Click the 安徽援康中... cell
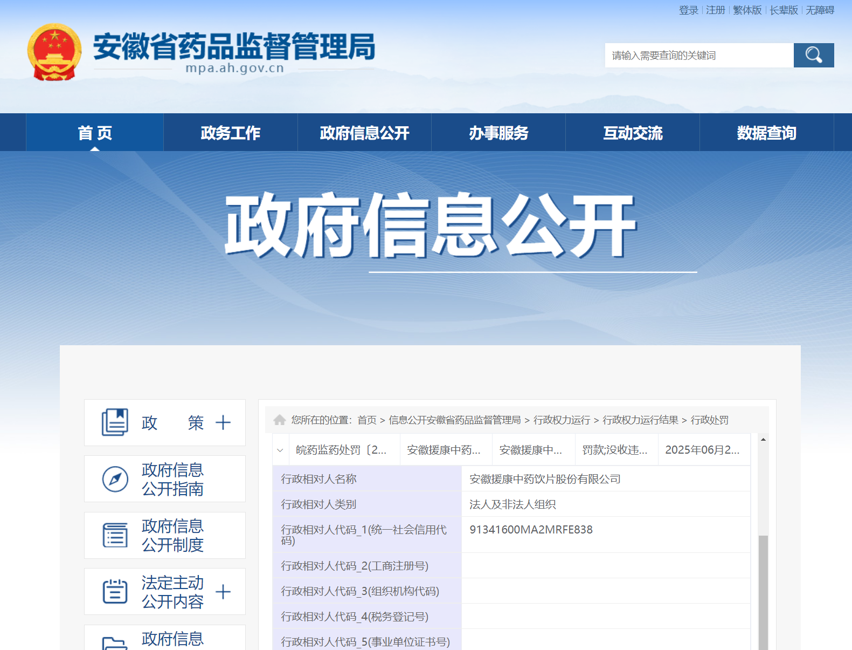 pyautogui.click(x=534, y=450)
